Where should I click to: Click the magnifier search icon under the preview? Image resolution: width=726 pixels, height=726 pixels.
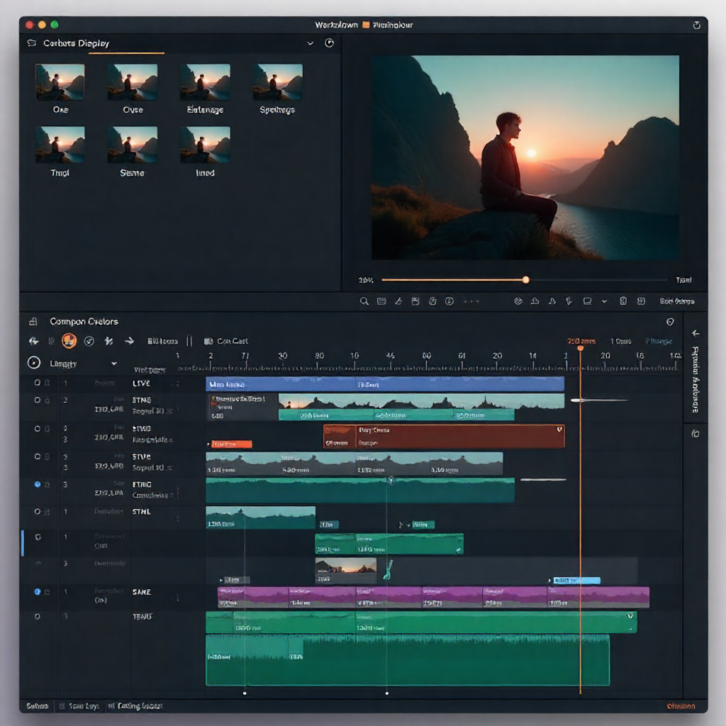click(364, 301)
